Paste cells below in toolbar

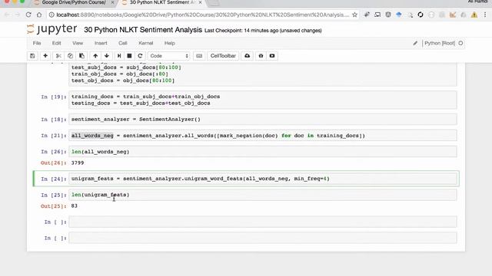pos(81,56)
